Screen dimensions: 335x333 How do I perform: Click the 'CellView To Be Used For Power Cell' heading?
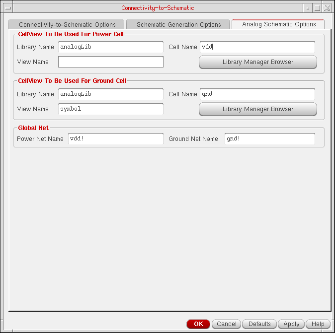71,34
